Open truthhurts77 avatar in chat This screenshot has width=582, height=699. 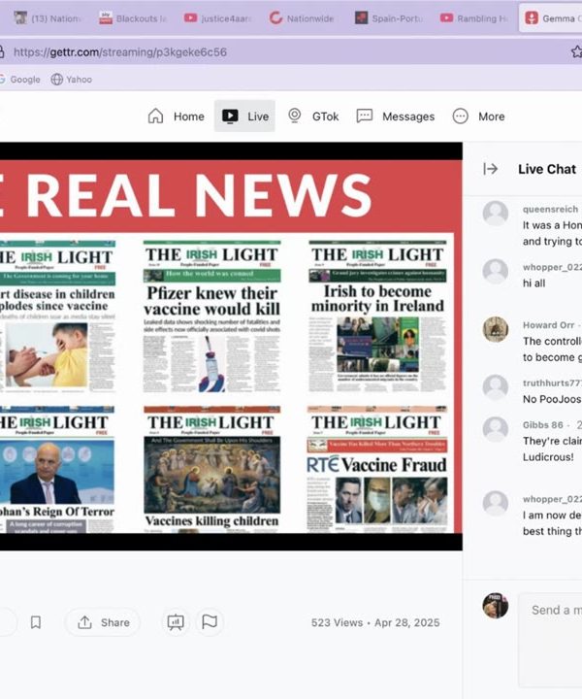click(x=495, y=387)
